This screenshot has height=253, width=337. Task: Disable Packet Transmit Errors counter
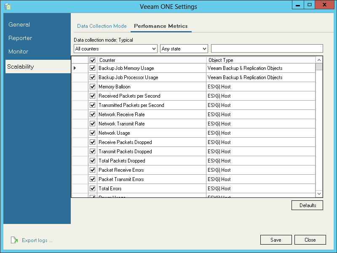[x=92, y=179]
